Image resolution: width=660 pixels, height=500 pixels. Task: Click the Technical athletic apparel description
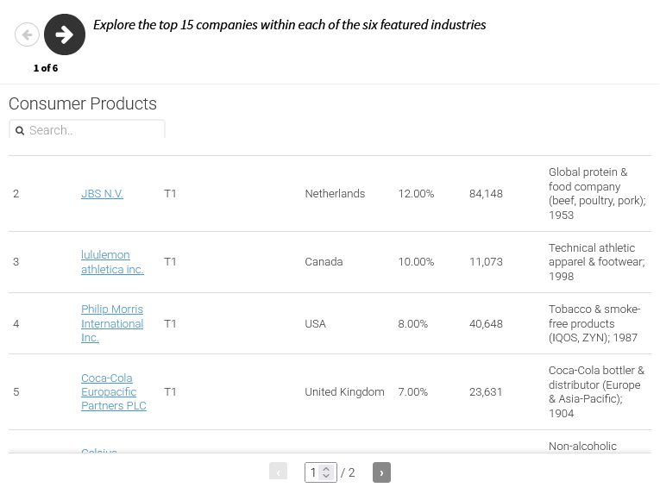596,262
